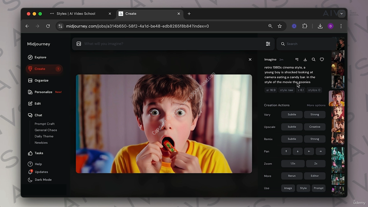Screen dimensions: 368x207
Task: Click the 'style raw' parameter chip
Action: [x=287, y=90]
